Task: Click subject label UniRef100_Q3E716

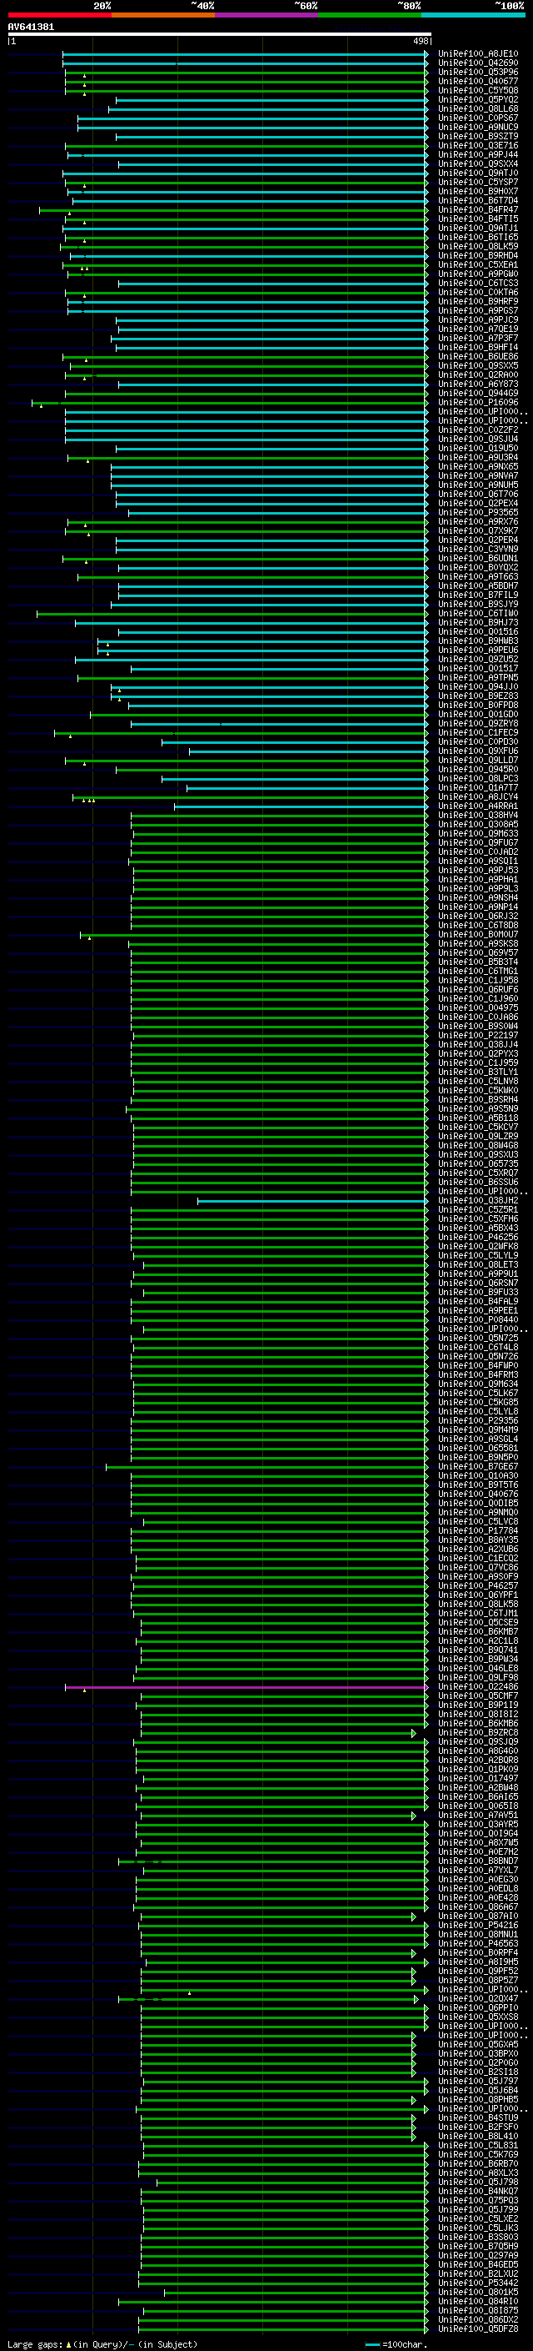Action: (478, 145)
